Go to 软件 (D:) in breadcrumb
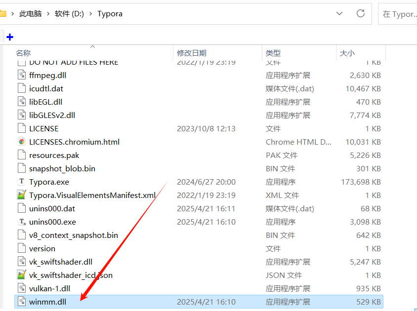417x311 pixels. [x=69, y=13]
